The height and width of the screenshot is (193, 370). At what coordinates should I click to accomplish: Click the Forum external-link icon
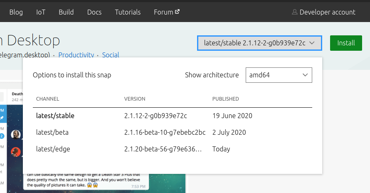[x=177, y=11]
